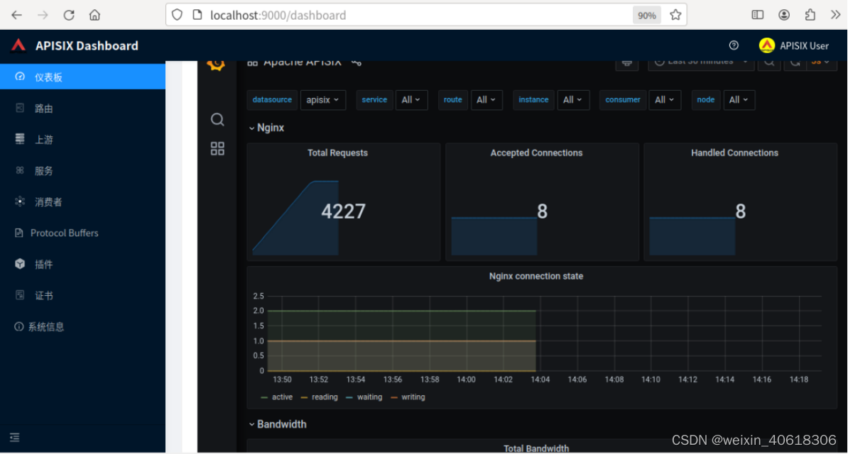Viewport: 848px width, 454px height.
Task: Open the Grafana dashboards grid icon
Action: click(x=217, y=149)
